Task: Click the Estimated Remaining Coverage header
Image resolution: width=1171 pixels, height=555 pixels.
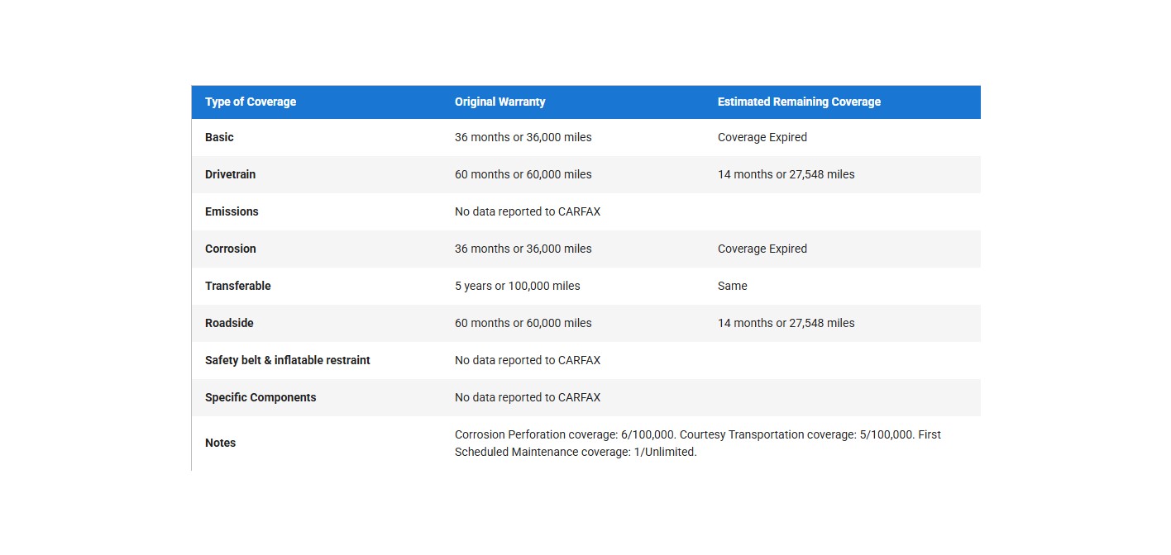Action: pyautogui.click(x=799, y=102)
